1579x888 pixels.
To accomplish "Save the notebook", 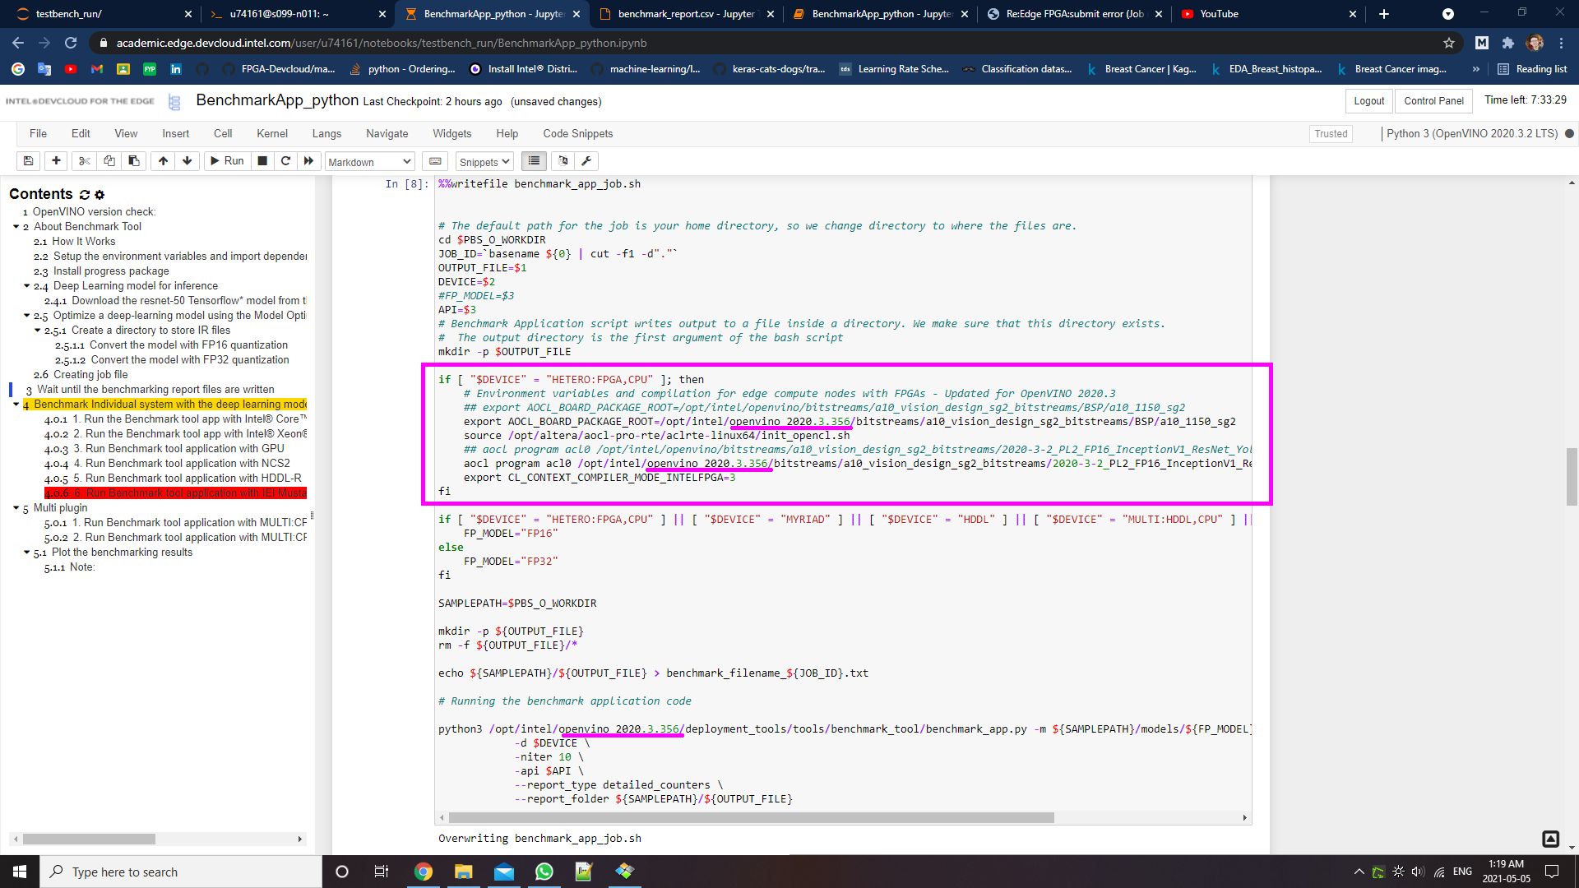I will coord(27,161).
